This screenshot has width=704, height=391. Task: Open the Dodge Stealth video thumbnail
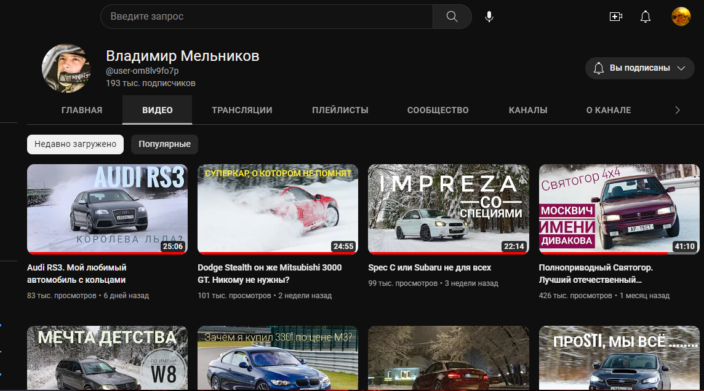pyautogui.click(x=278, y=209)
